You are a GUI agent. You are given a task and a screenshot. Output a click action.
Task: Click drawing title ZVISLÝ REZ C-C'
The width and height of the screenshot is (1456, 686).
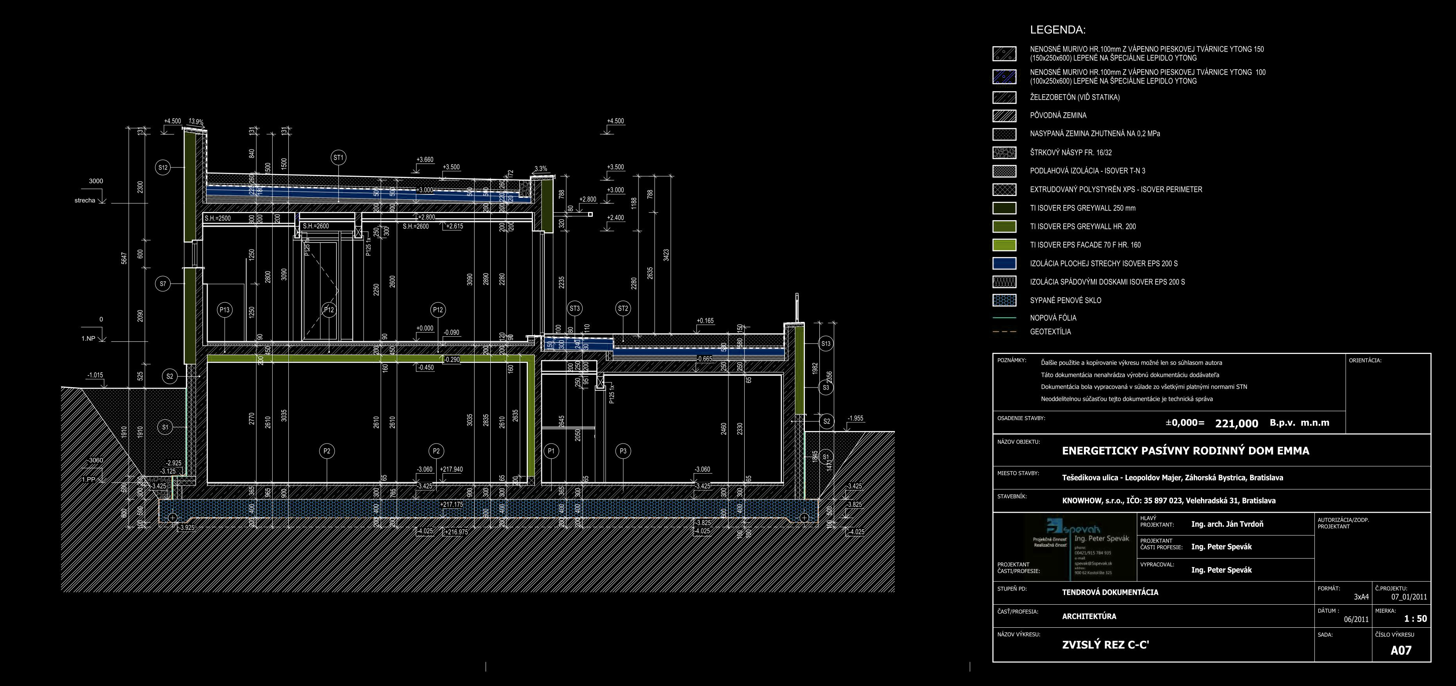click(x=1105, y=645)
